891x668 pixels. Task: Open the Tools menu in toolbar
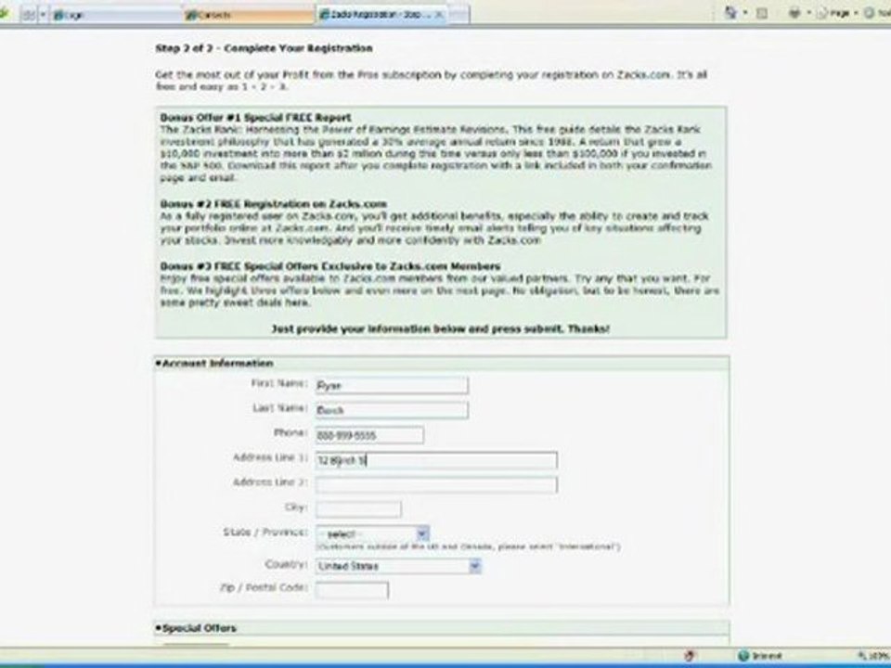tap(877, 13)
